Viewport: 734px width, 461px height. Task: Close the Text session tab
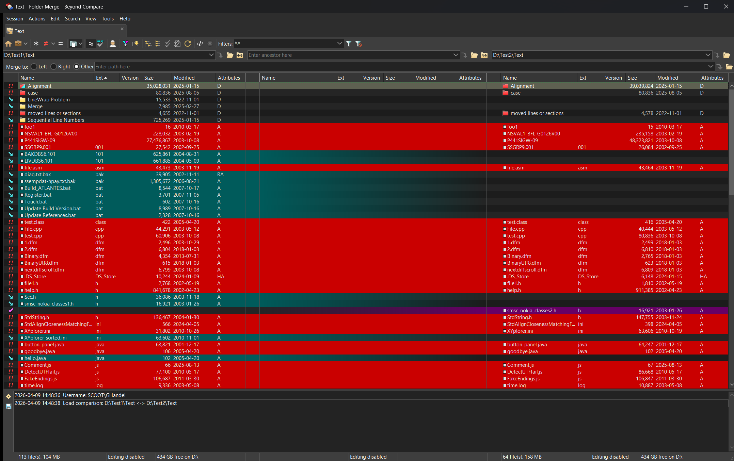122,29
